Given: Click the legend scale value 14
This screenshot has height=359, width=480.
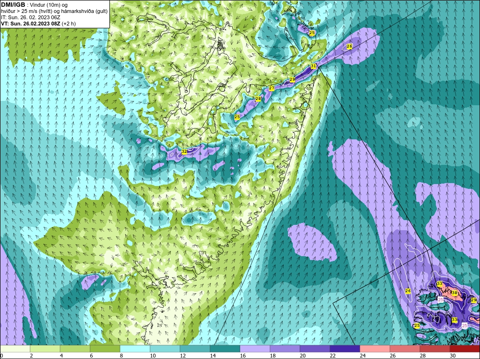Looking at the screenshot, I should pyautogui.click(x=213, y=356).
